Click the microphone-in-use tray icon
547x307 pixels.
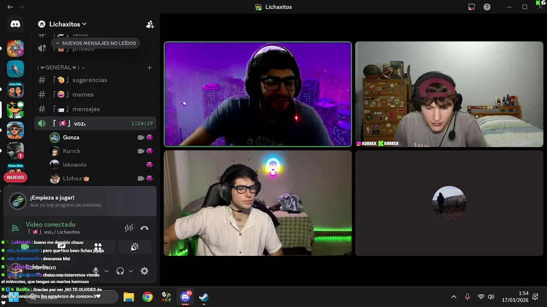[468, 297]
